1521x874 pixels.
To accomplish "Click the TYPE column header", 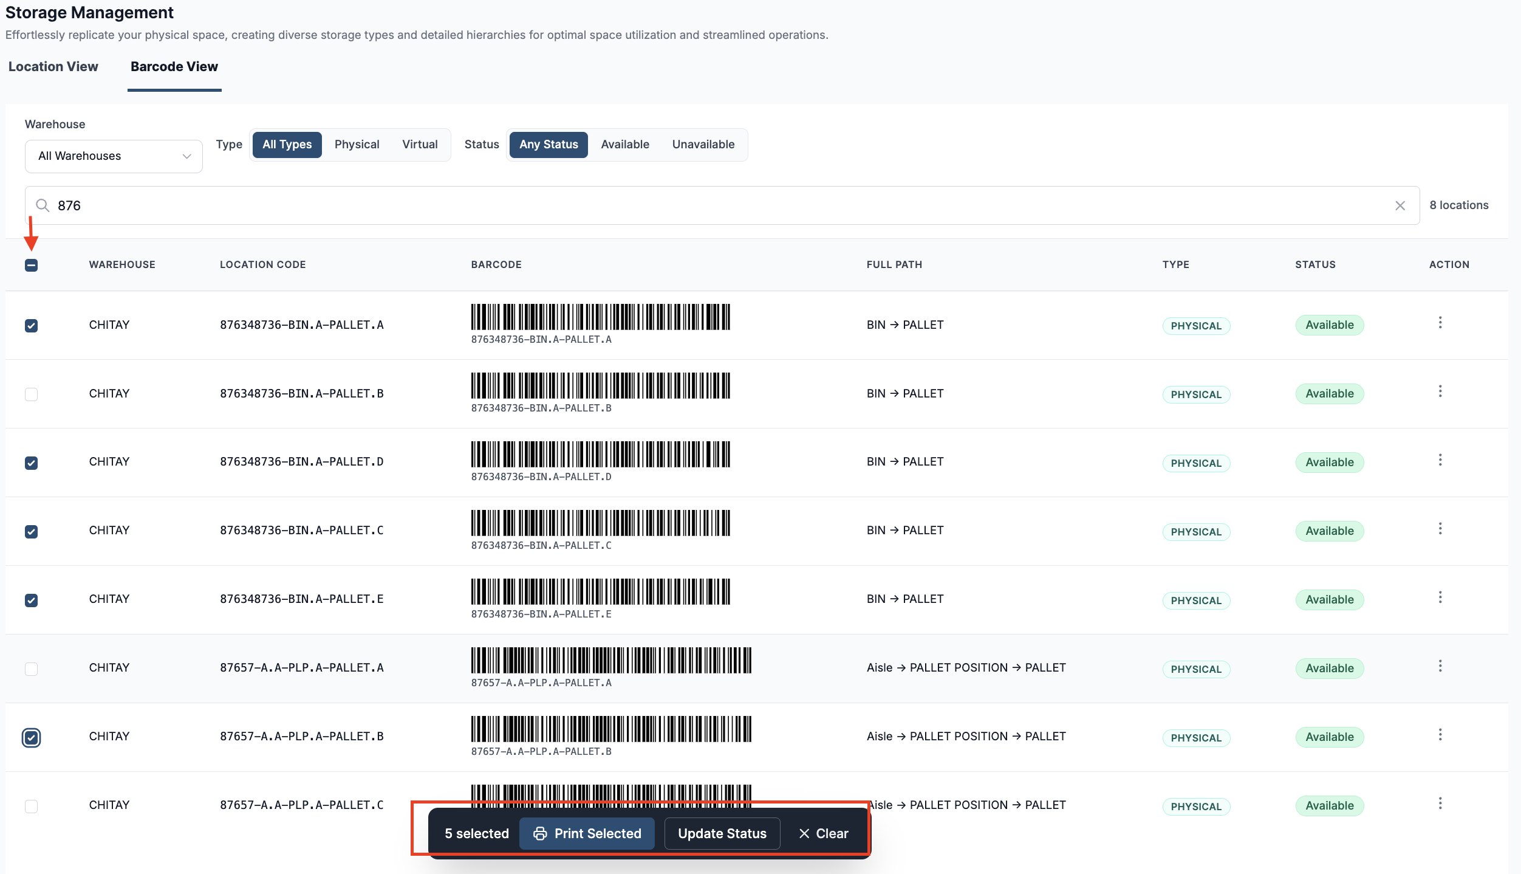I will [x=1176, y=265].
